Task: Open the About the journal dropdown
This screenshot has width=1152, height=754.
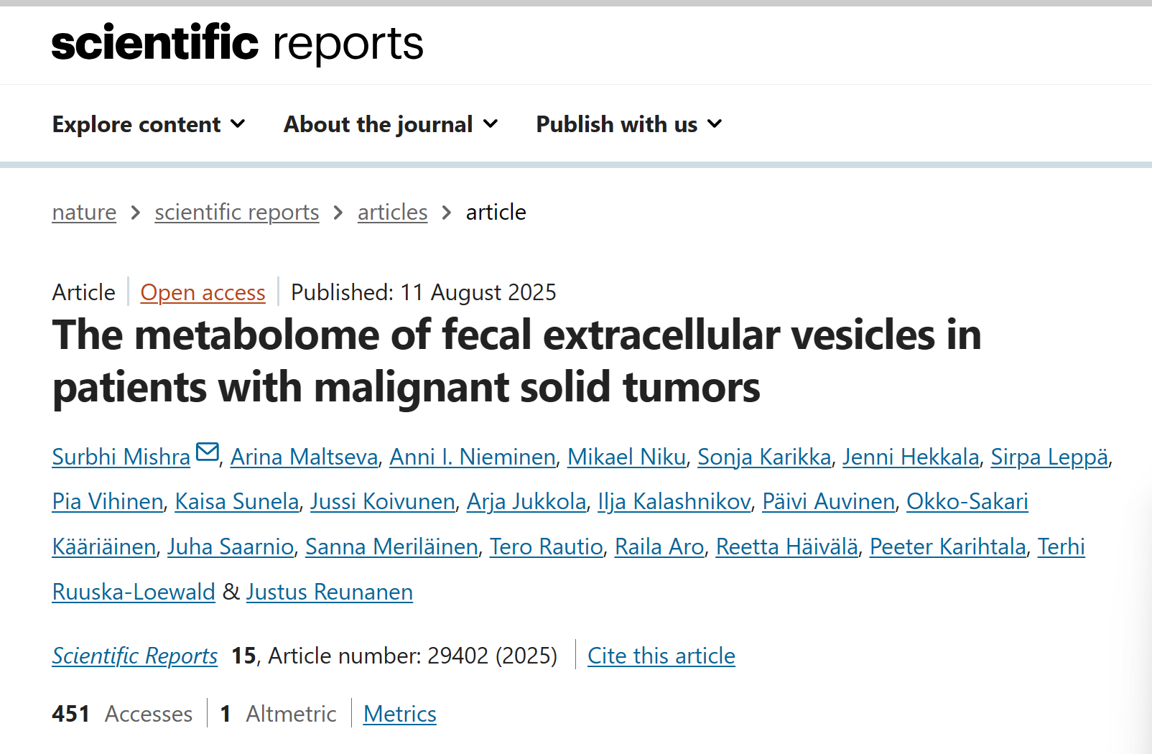Action: point(391,124)
